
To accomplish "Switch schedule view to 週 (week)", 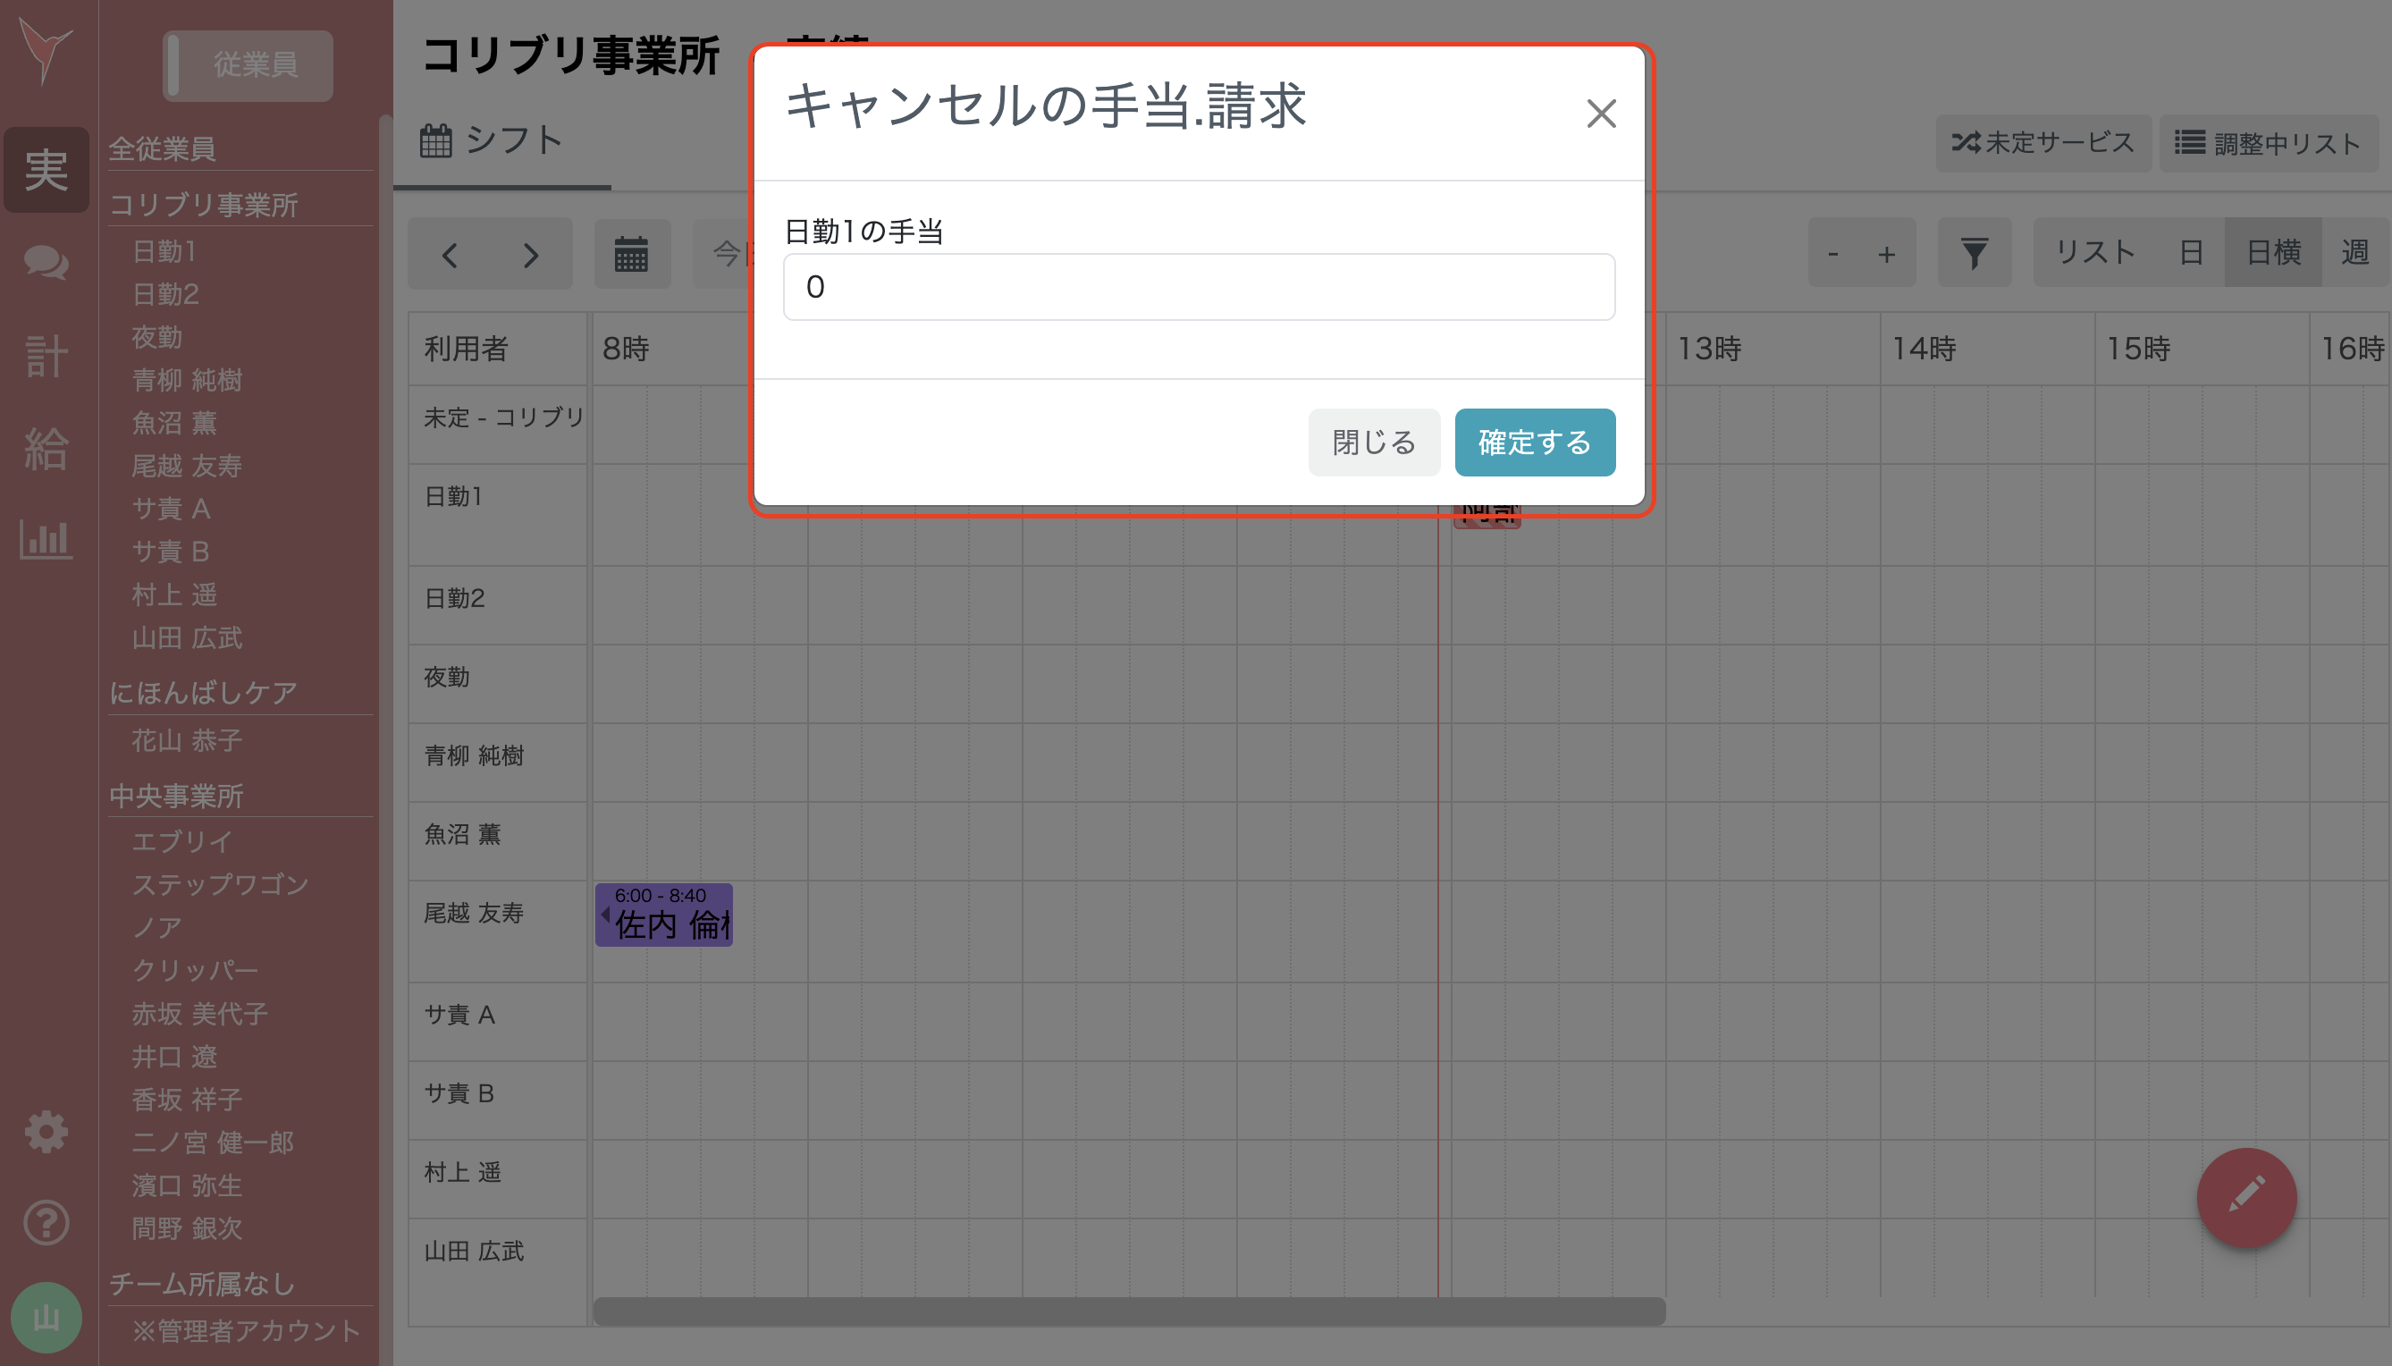I will coord(2359,252).
